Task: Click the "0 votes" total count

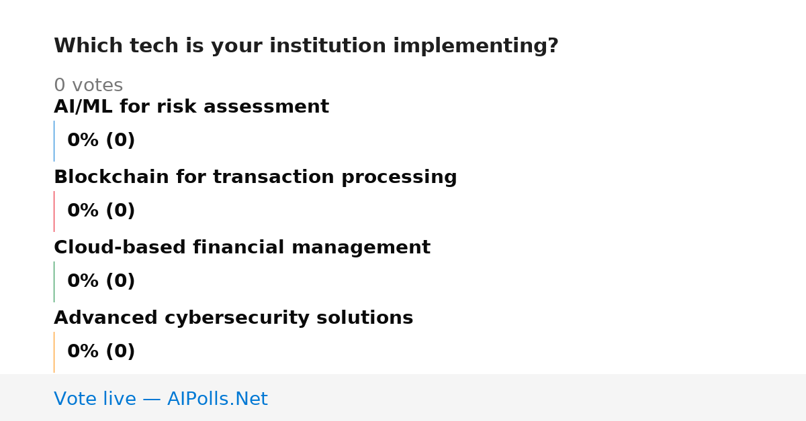Action: coord(88,86)
